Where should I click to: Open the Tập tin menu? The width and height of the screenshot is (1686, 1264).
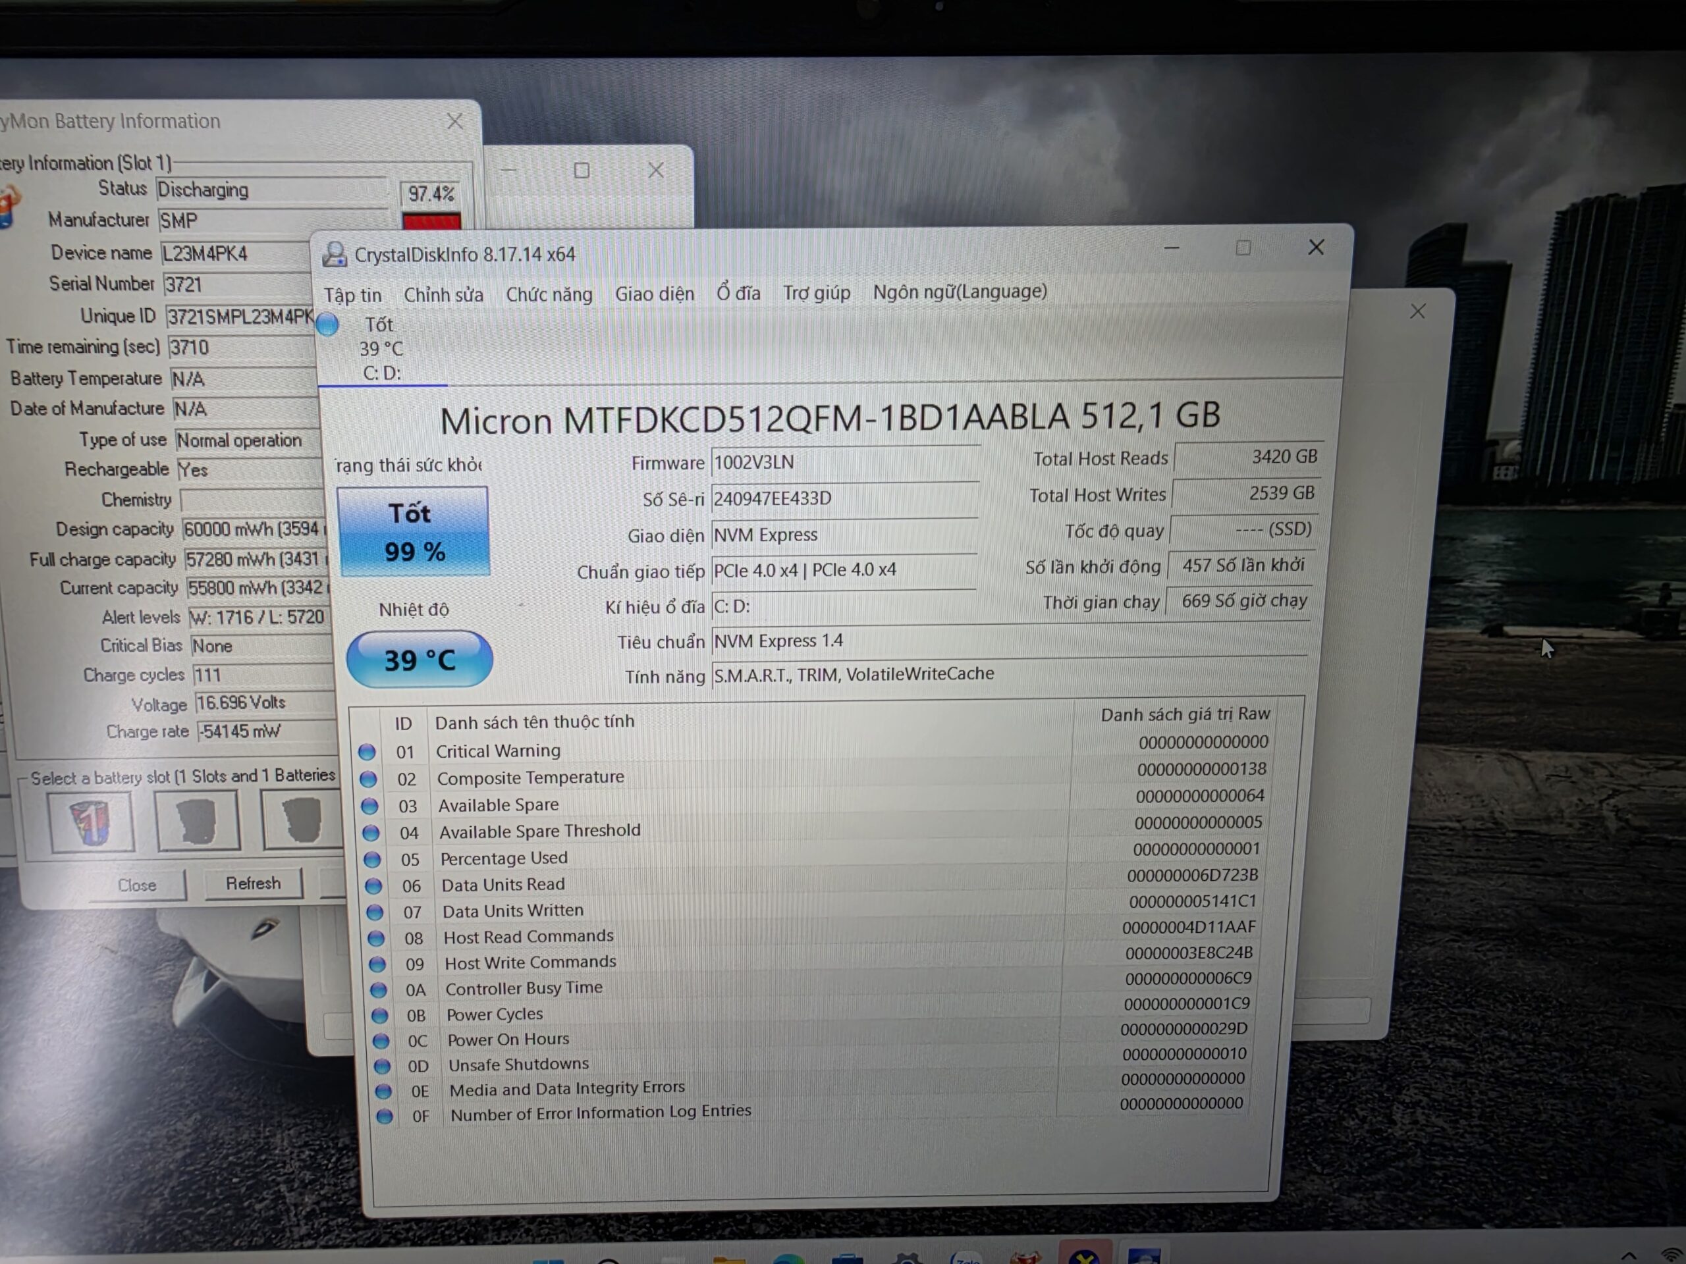[x=352, y=295]
